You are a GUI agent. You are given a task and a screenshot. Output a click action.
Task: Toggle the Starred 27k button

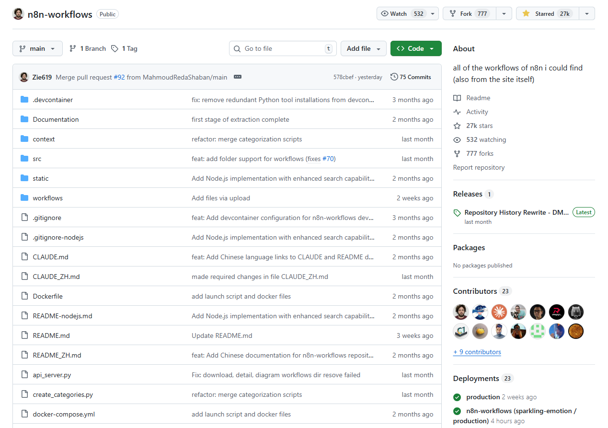(546, 13)
